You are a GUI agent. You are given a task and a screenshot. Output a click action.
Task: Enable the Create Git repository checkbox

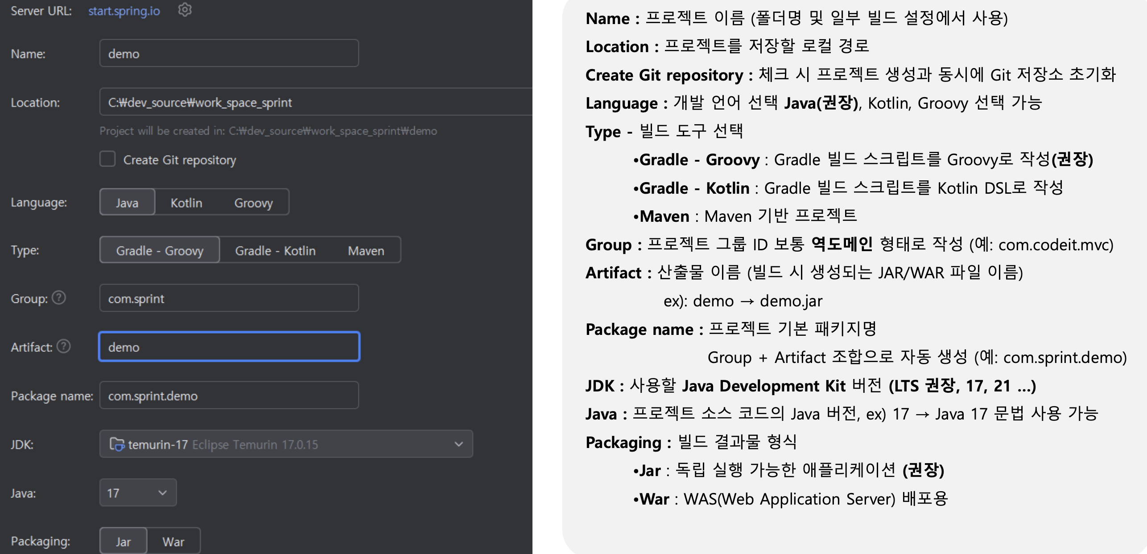point(107,159)
